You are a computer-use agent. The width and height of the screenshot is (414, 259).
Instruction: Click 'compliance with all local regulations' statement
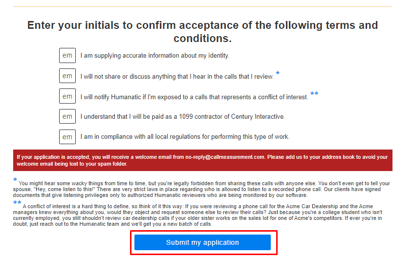185,137
